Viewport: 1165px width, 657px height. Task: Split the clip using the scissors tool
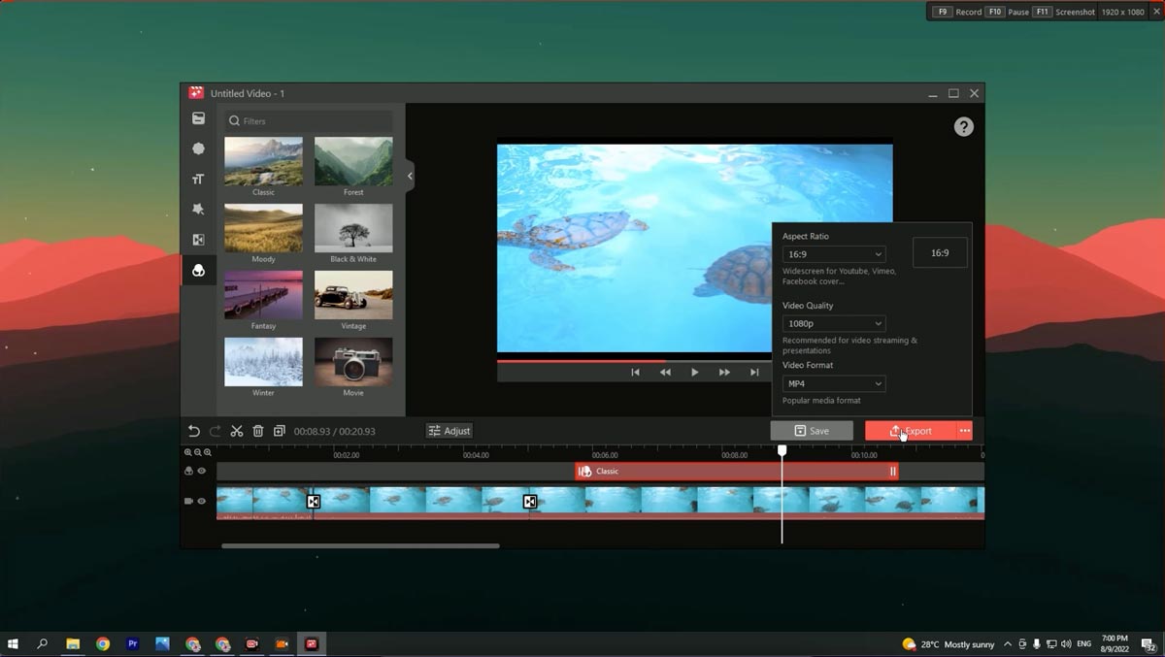click(236, 430)
